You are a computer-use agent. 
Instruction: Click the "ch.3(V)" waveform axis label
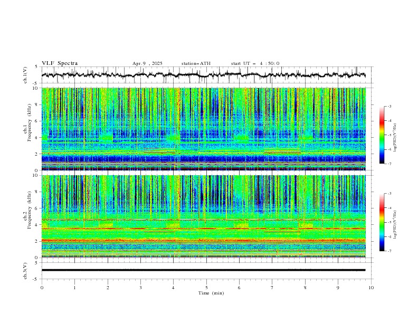pos(25,271)
